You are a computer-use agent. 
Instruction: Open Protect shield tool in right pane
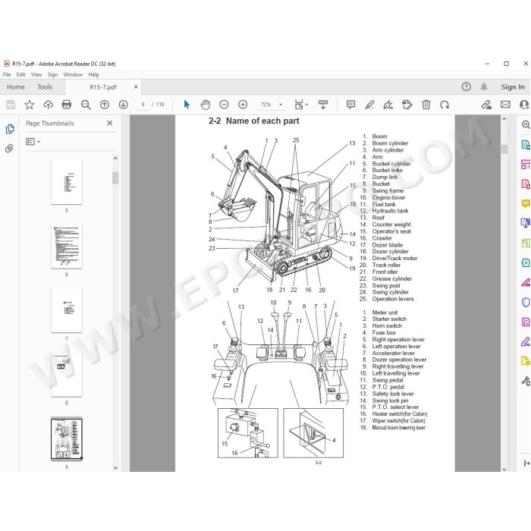[526, 302]
